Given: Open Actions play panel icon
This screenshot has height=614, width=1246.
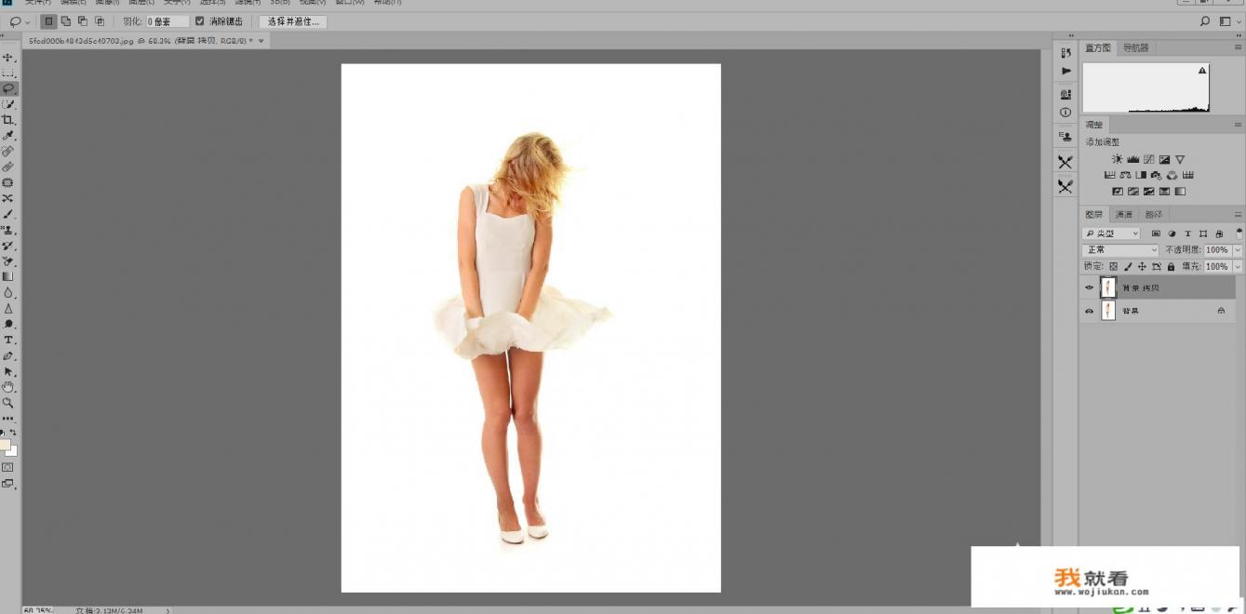Looking at the screenshot, I should (x=1066, y=71).
